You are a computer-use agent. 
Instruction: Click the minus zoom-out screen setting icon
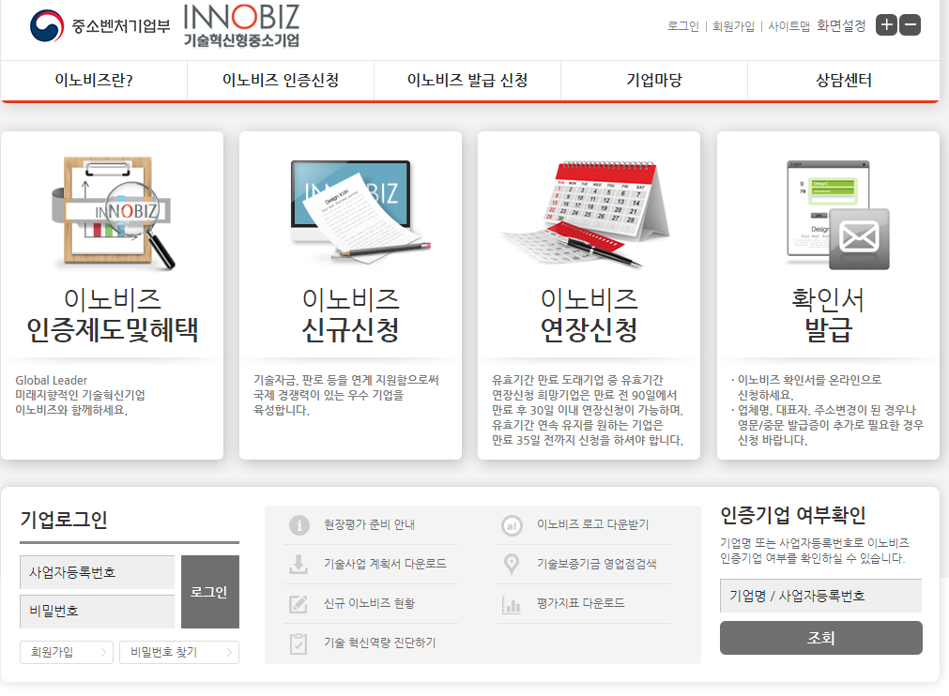pos(911,24)
